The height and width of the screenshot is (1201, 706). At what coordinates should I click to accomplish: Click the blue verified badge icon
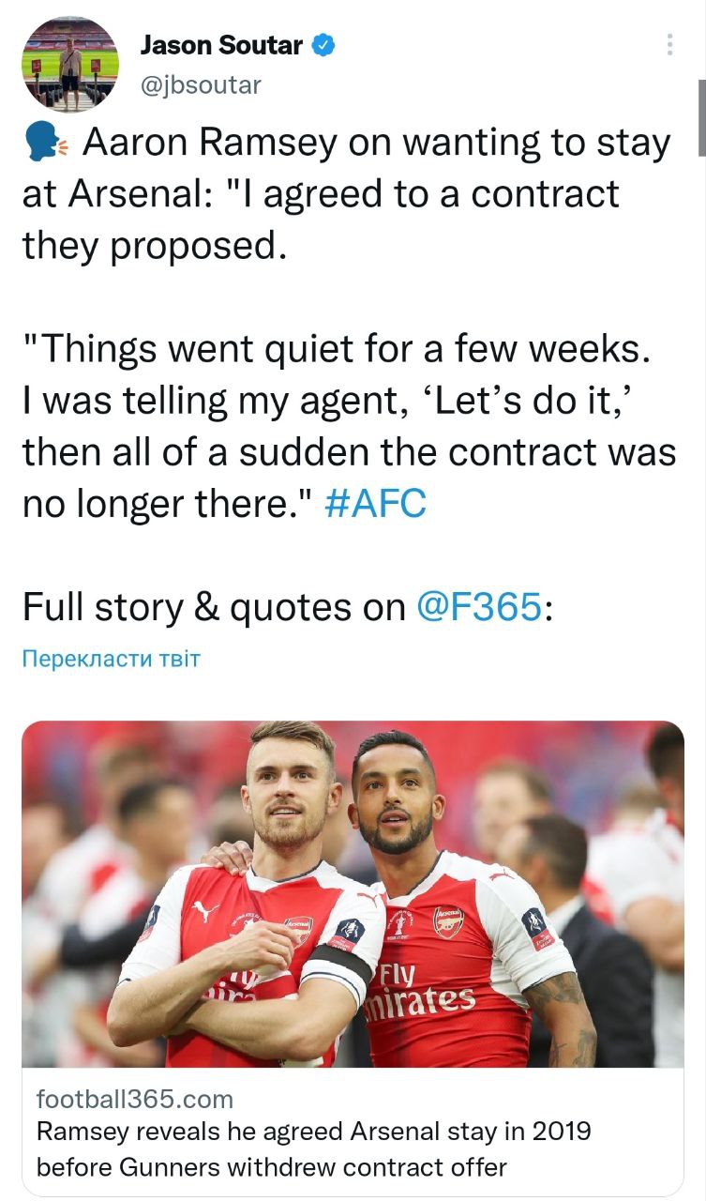(323, 44)
